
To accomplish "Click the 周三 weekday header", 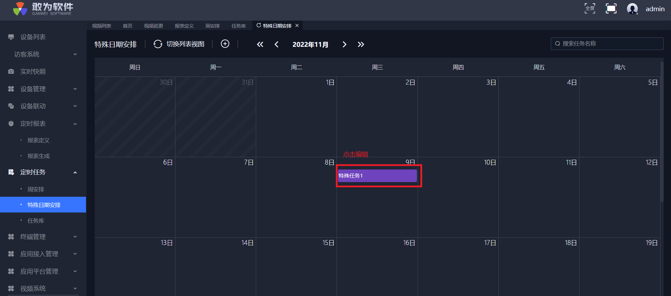I will pos(377,67).
